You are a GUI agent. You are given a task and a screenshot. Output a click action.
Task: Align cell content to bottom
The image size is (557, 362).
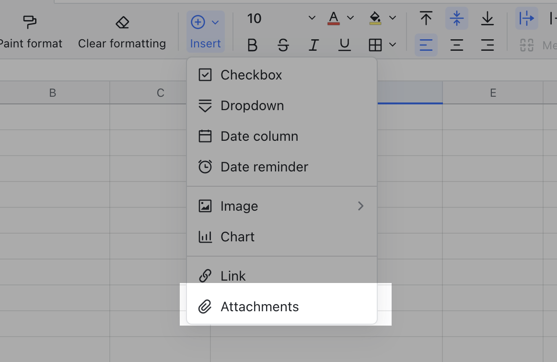(x=487, y=19)
